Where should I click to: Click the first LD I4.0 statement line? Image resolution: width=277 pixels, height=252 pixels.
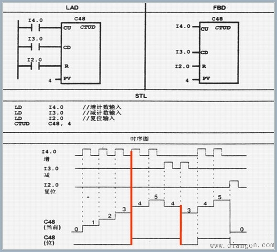pyautogui.click(x=67, y=107)
